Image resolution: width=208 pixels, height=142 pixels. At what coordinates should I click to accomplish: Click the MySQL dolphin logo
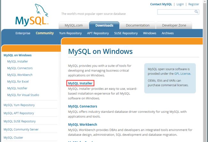32,15
